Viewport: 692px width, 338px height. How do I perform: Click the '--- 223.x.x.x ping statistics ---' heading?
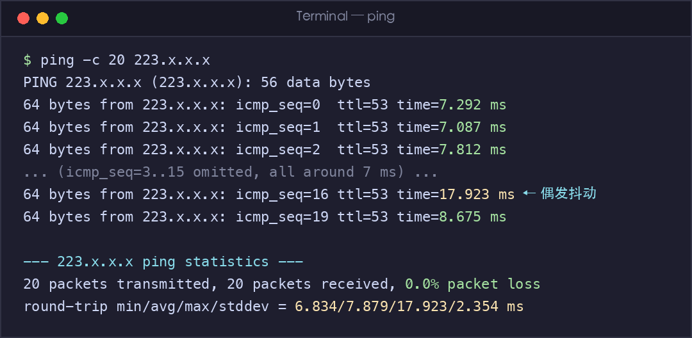point(163,262)
